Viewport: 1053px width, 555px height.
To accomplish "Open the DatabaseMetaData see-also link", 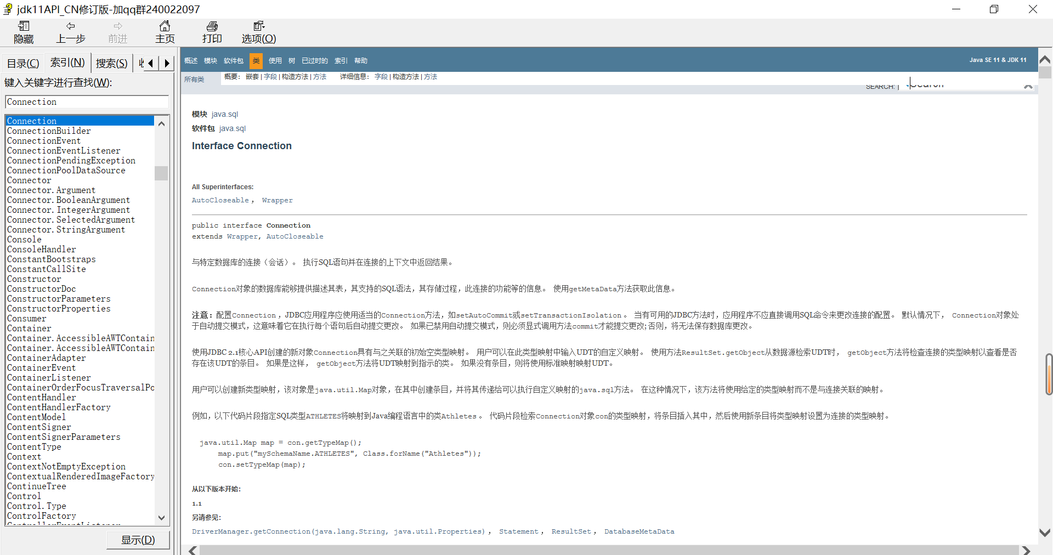I will click(639, 531).
